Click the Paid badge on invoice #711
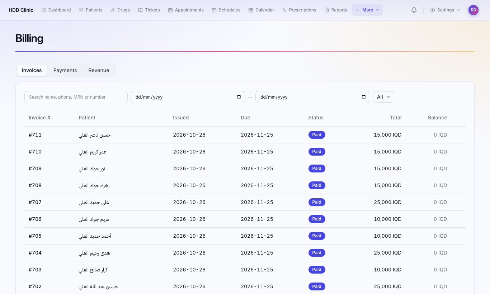The width and height of the screenshot is (490, 294). (x=317, y=135)
